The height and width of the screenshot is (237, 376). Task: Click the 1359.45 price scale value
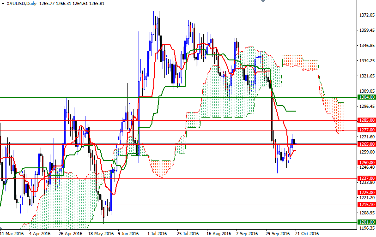[367, 30]
